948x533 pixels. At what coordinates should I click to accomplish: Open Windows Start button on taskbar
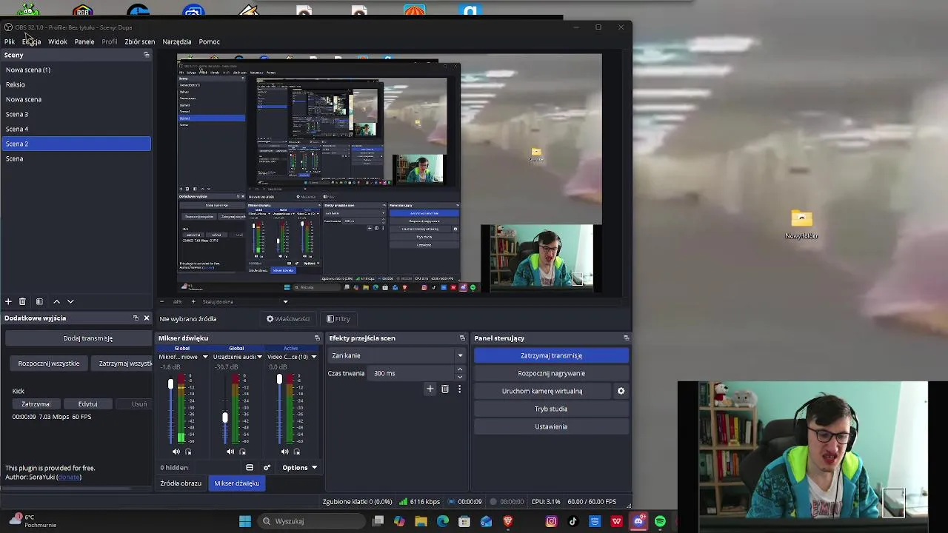tap(245, 521)
